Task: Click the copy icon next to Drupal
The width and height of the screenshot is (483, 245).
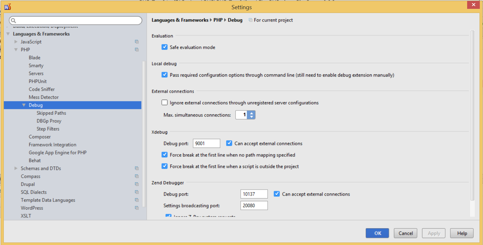Action: [x=137, y=184]
